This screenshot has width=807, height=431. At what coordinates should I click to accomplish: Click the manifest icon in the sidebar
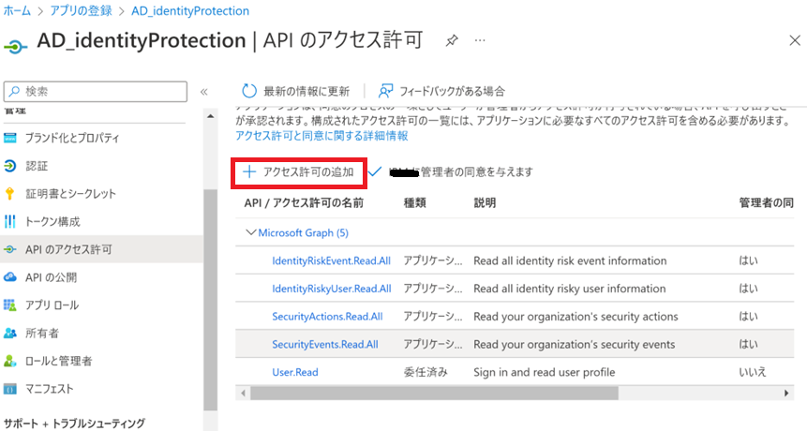[9, 389]
